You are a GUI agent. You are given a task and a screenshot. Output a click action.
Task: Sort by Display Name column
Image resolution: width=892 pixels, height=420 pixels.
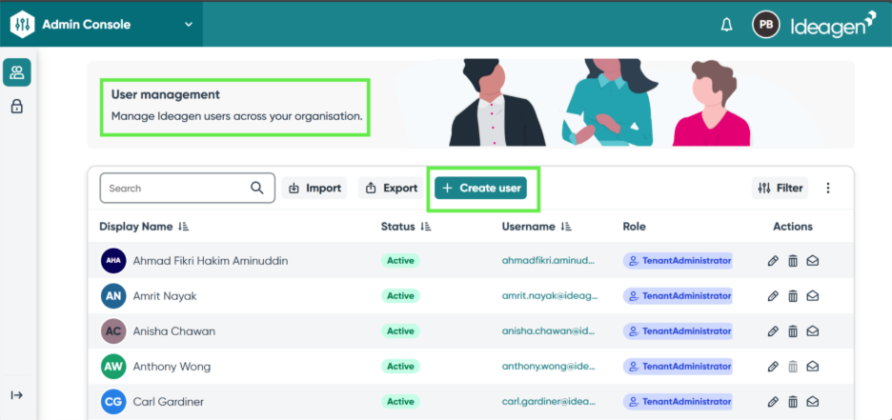(x=184, y=227)
